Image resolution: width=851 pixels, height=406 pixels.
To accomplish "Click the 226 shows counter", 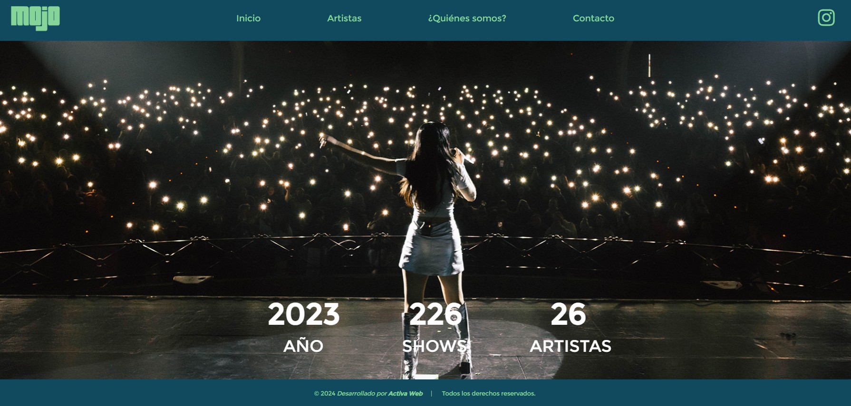I will (x=435, y=314).
